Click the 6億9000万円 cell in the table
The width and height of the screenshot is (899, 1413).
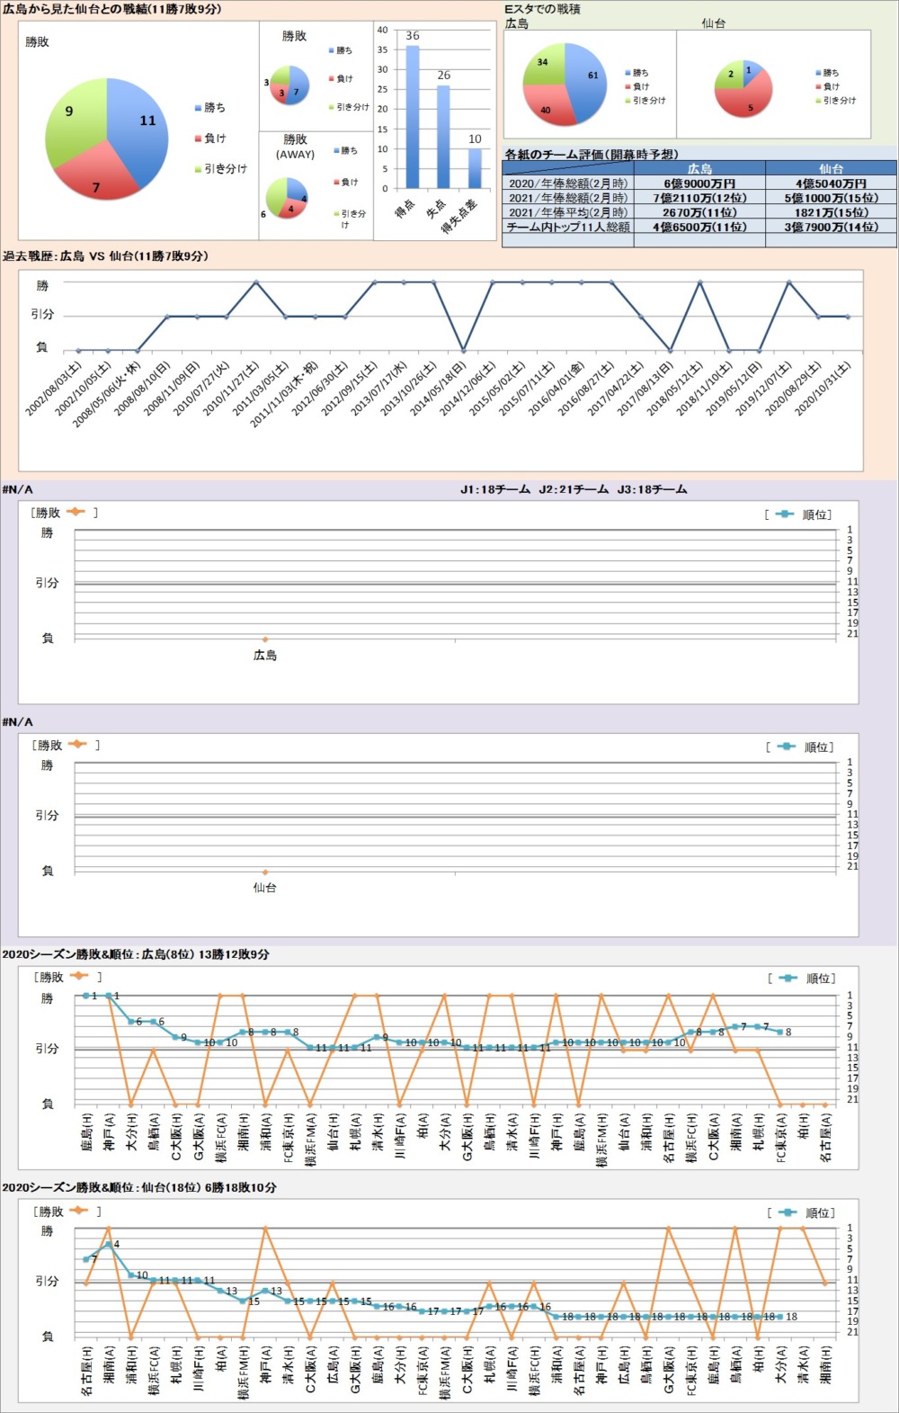click(699, 183)
